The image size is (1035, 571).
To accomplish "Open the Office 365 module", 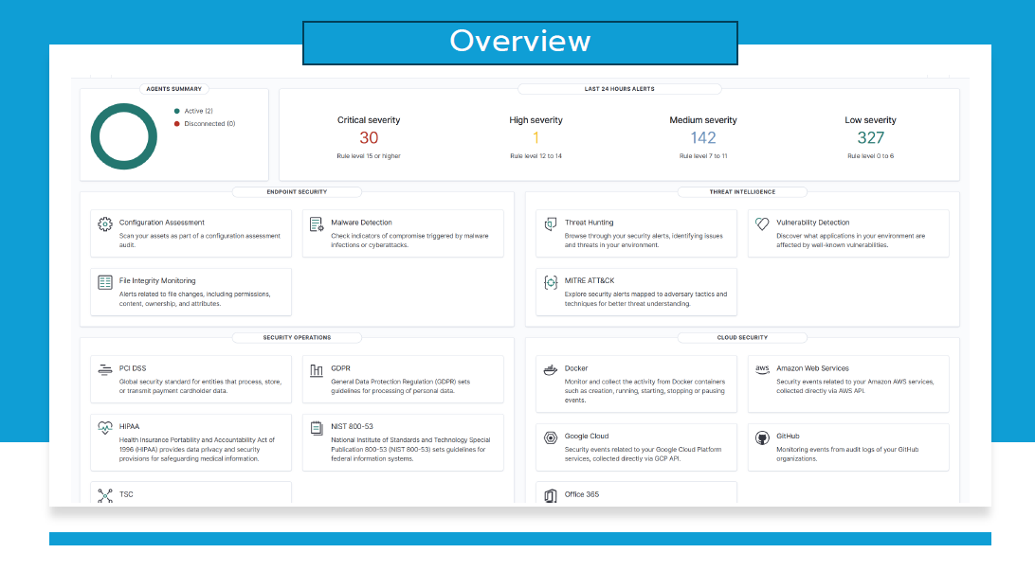I will tap(581, 494).
